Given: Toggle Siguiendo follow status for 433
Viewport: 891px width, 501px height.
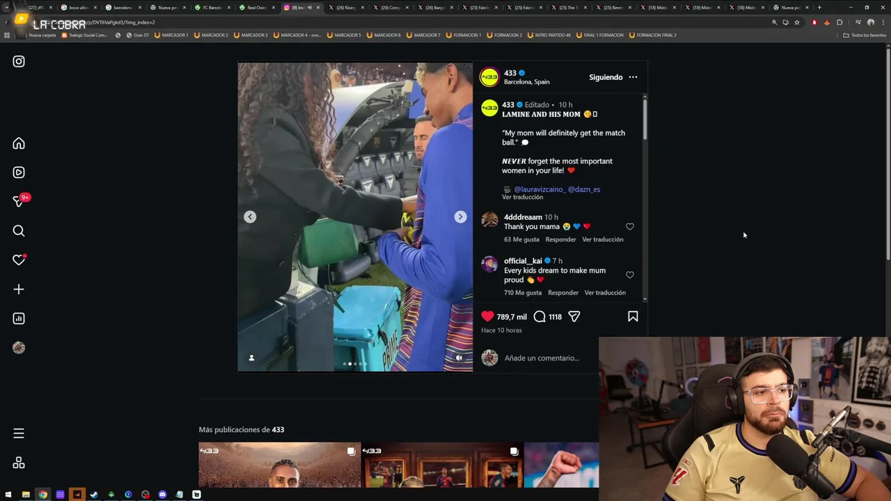Looking at the screenshot, I should click(x=606, y=77).
